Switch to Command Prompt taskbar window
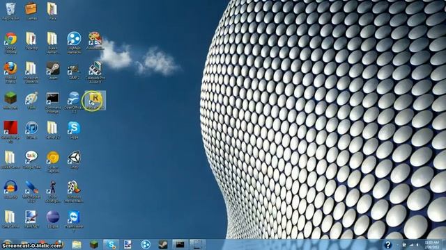 pyautogui.click(x=180, y=244)
